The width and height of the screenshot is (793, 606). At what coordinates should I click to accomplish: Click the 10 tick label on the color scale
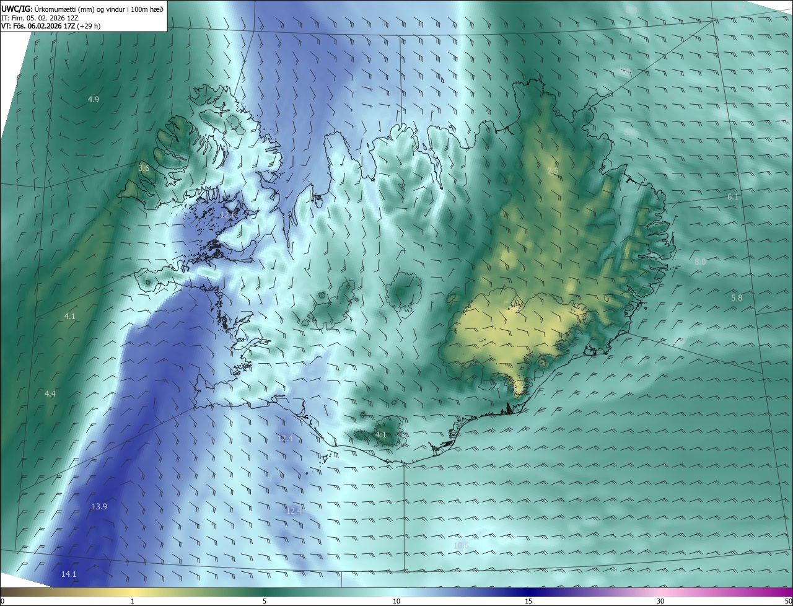[x=396, y=601]
